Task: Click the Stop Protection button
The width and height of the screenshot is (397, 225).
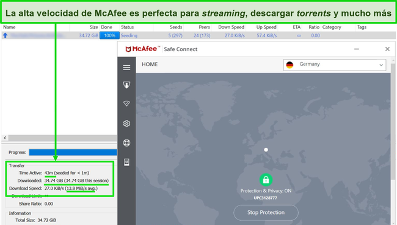Action: tap(266, 212)
